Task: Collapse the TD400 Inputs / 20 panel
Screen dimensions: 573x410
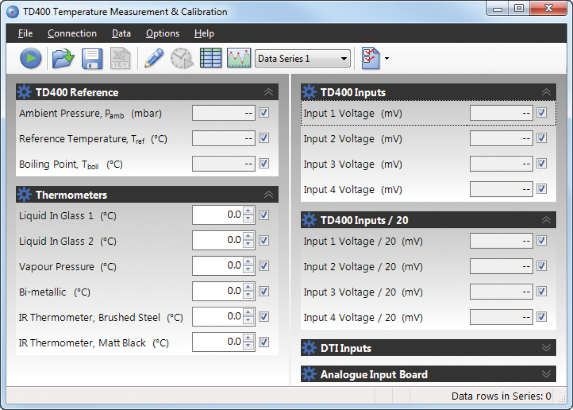Action: (x=547, y=220)
